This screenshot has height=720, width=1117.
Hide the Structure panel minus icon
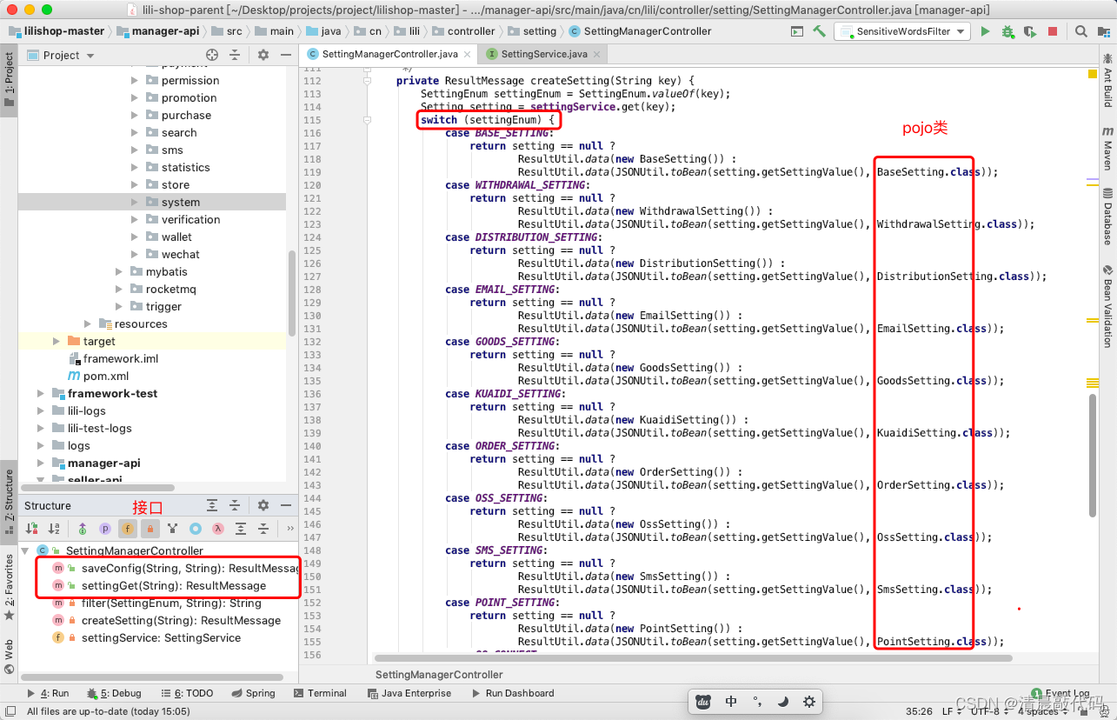coord(285,505)
